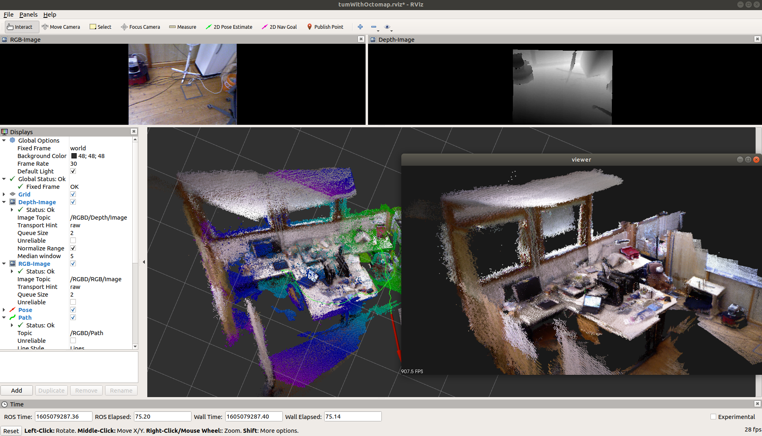Close the RGB-Image panel
Screen dimensions: 762x436
tap(361, 39)
